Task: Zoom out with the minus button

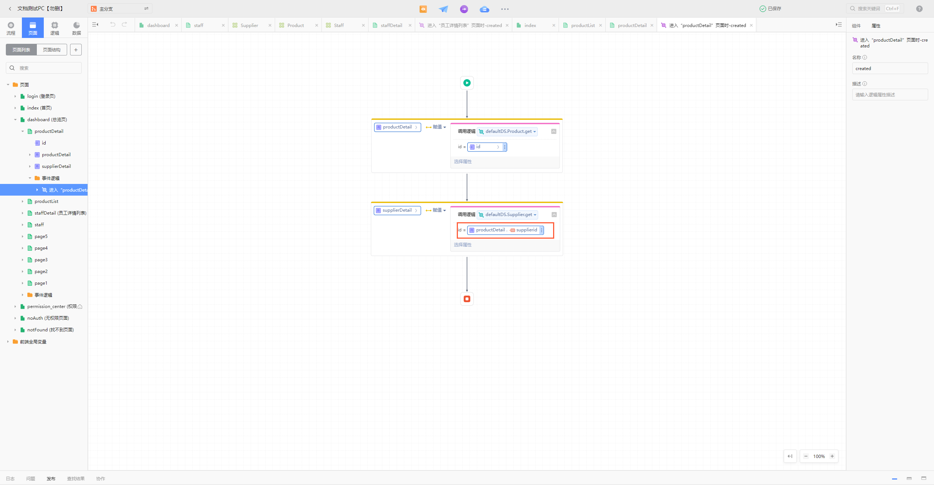Action: pyautogui.click(x=806, y=456)
